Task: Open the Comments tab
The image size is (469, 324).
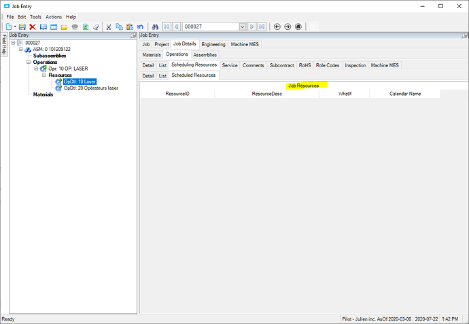Action: pyautogui.click(x=254, y=65)
